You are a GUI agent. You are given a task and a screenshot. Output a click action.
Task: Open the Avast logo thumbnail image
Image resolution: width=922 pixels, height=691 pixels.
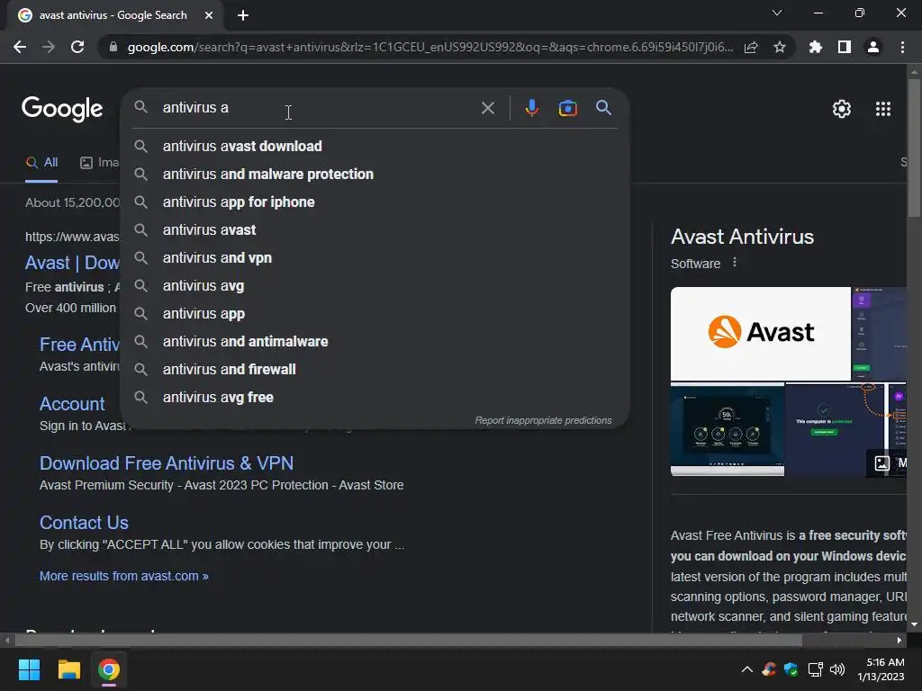coord(760,334)
